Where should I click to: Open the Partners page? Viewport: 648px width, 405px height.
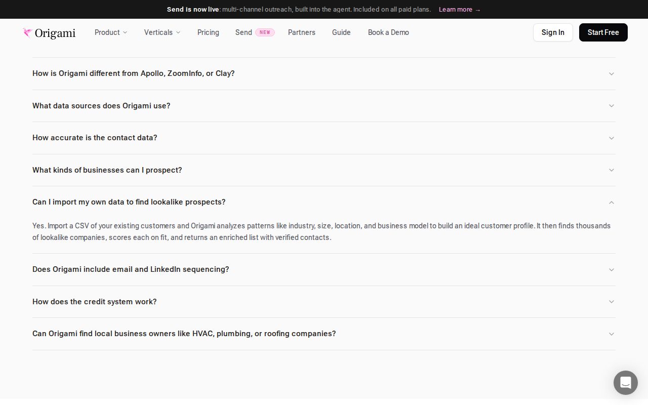coord(302,32)
